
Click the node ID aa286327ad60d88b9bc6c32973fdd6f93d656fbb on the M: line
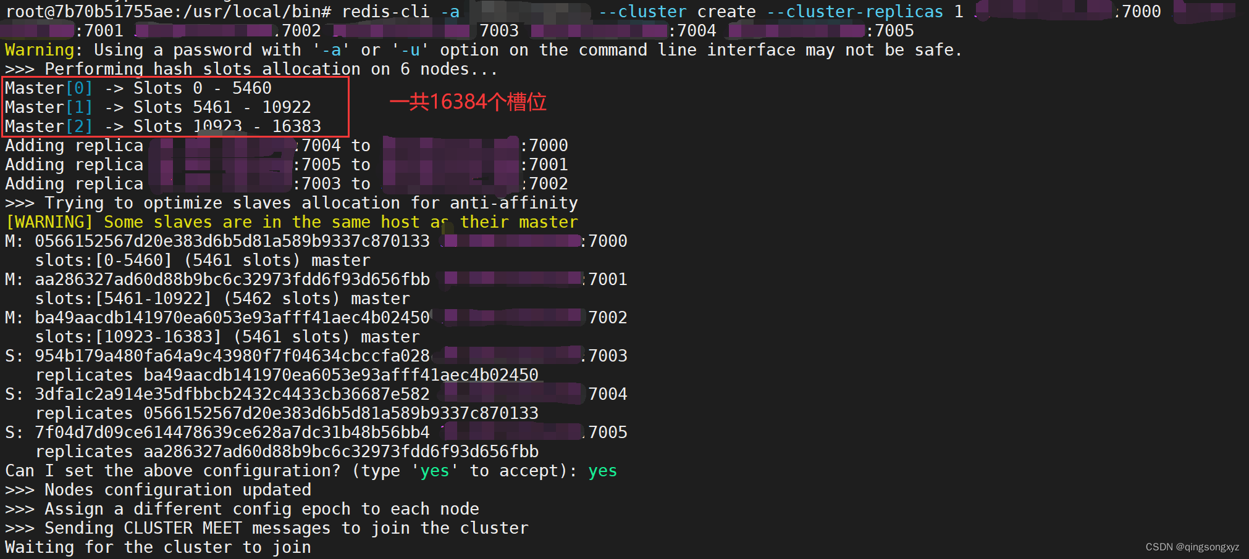click(232, 279)
